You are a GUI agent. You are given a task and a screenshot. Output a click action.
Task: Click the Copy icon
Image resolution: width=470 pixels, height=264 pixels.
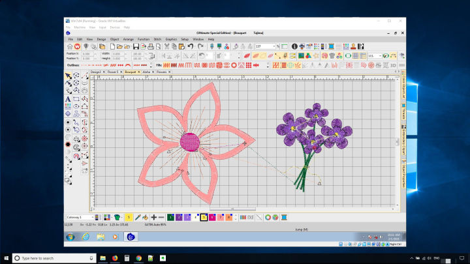coord(174,46)
